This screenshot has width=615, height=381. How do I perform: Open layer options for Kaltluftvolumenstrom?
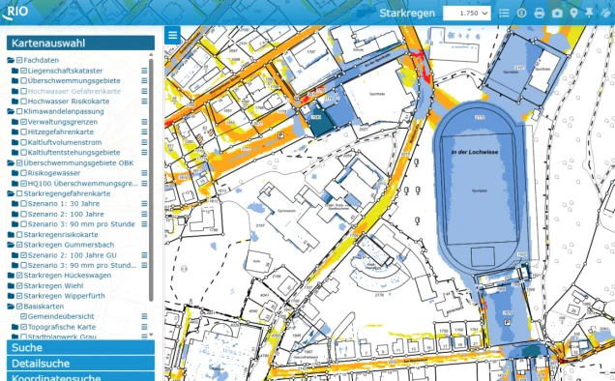pyautogui.click(x=144, y=142)
